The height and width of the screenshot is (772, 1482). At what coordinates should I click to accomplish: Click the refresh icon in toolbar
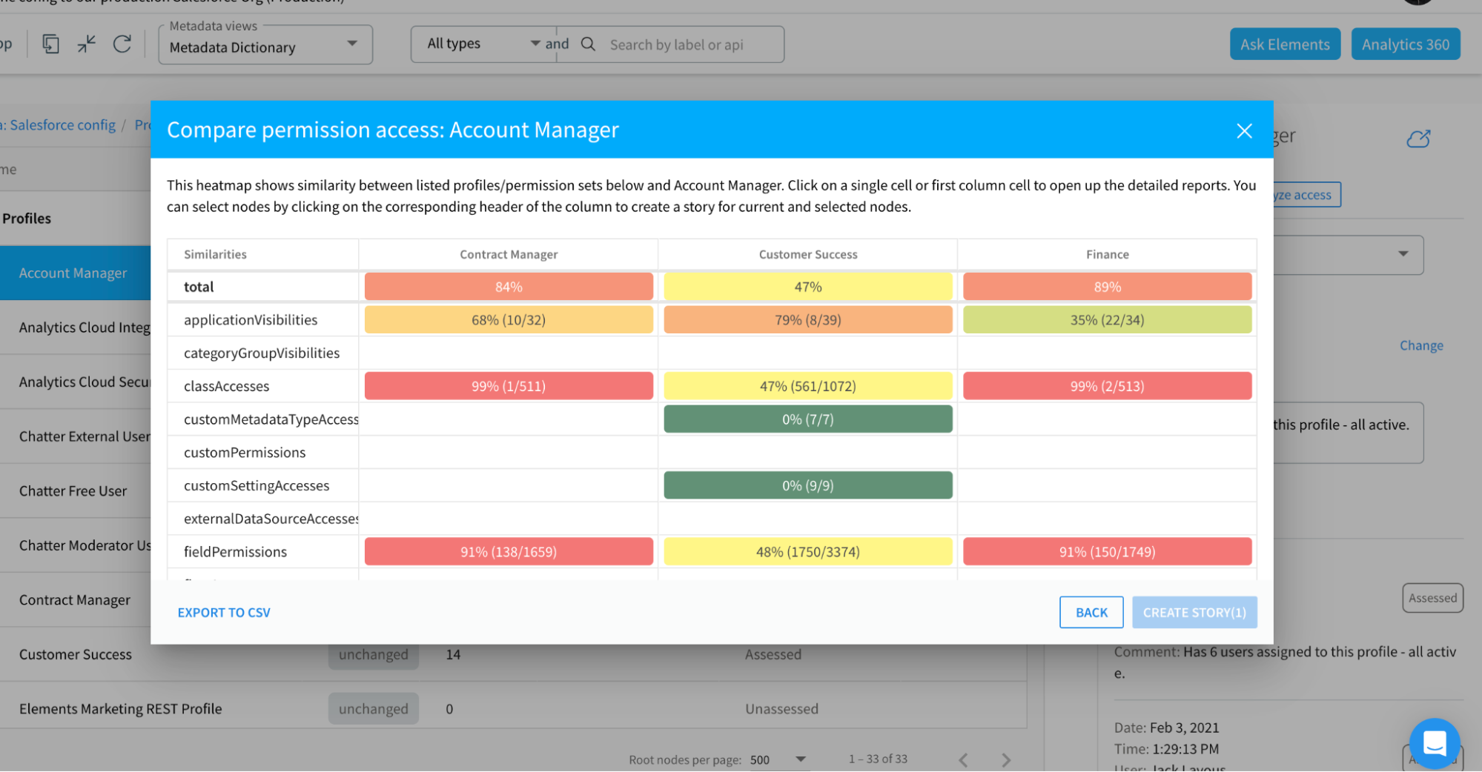(122, 44)
